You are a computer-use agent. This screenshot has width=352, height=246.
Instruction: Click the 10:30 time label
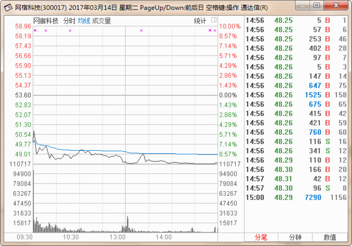71,237
